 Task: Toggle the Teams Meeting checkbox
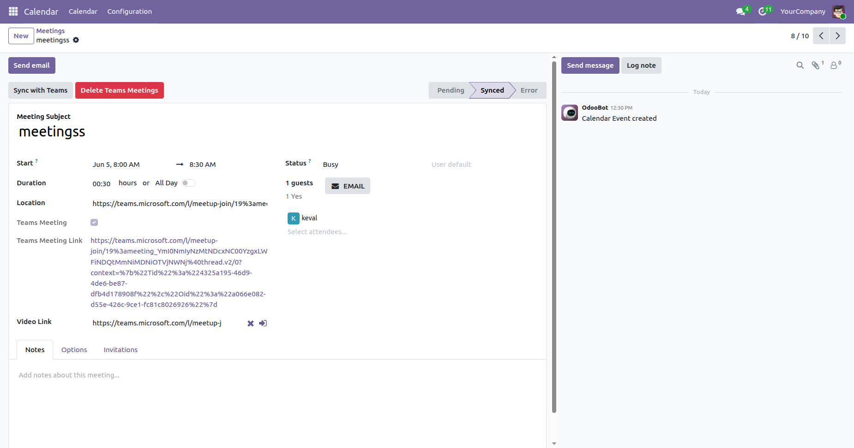pos(94,223)
